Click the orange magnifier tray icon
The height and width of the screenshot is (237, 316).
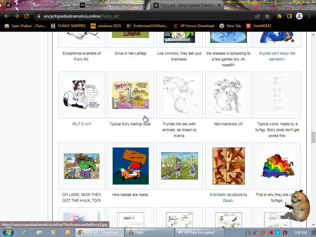[262, 233]
